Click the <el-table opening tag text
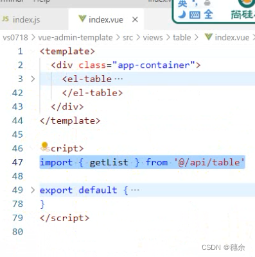Image resolution: width=255 pixels, height=257 pixels. [87, 79]
